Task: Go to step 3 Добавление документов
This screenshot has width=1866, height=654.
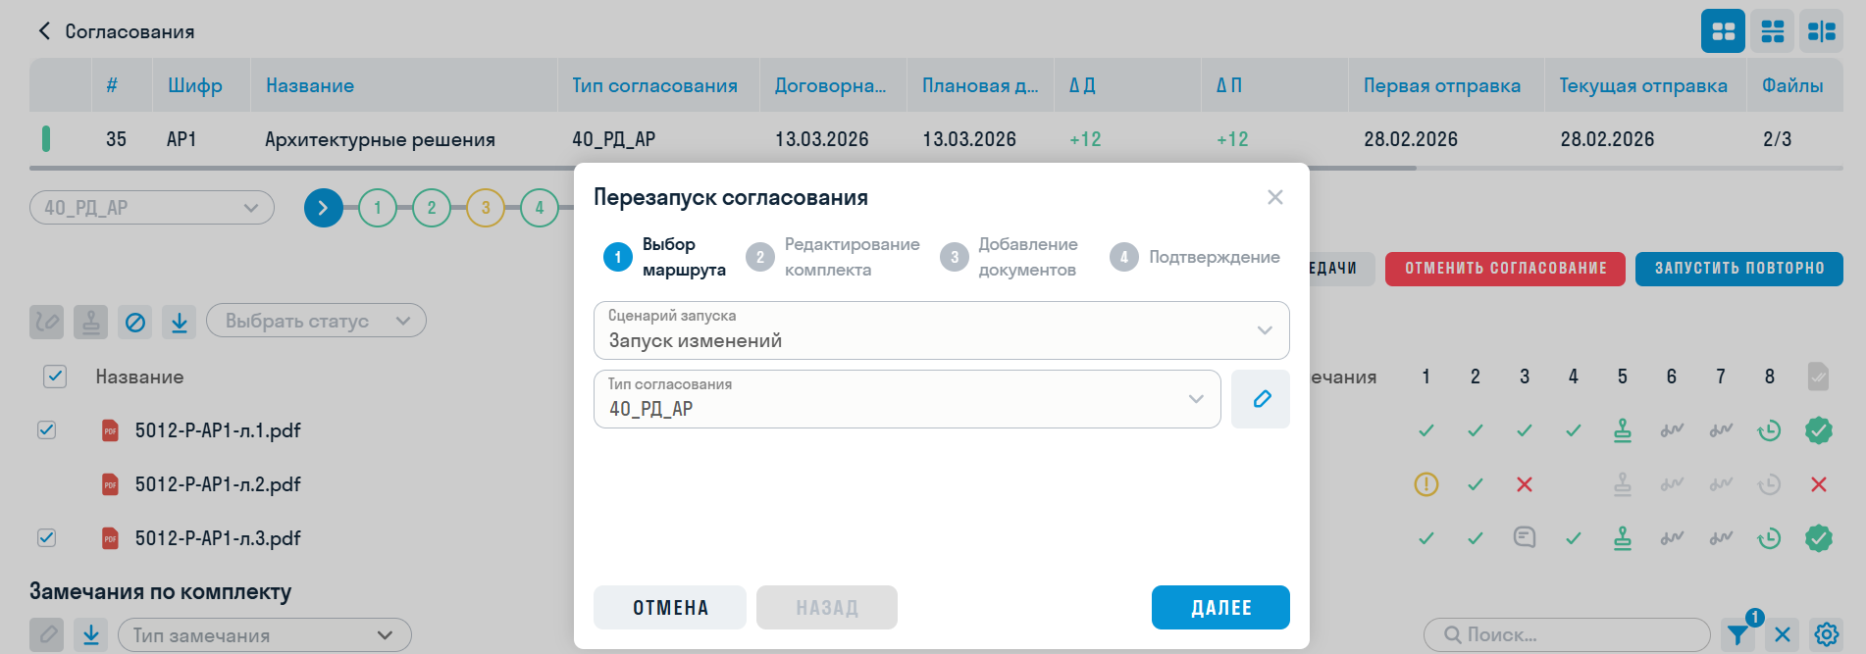Action: 1010,257
